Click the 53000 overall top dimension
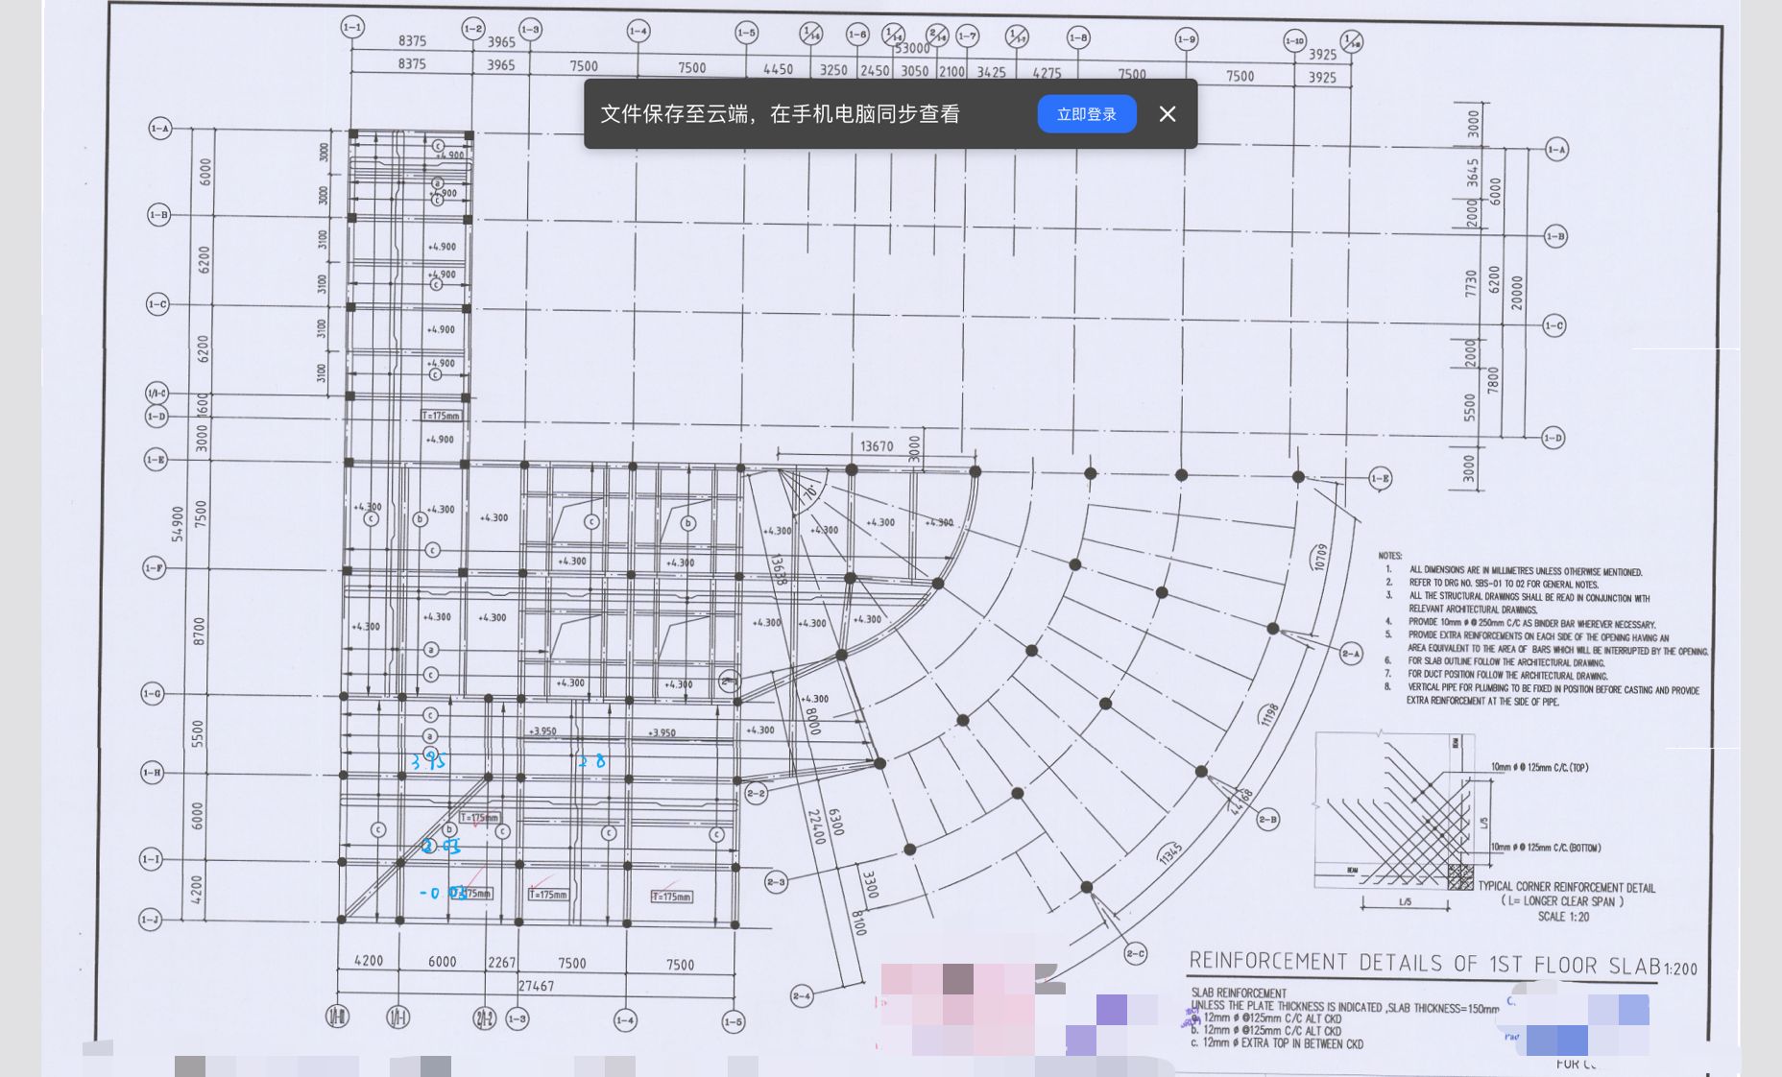 click(x=912, y=48)
